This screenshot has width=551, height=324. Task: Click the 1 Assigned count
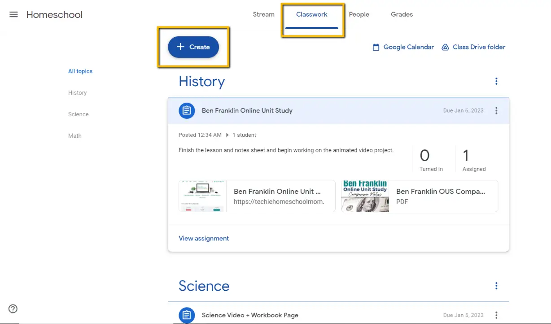[474, 160]
